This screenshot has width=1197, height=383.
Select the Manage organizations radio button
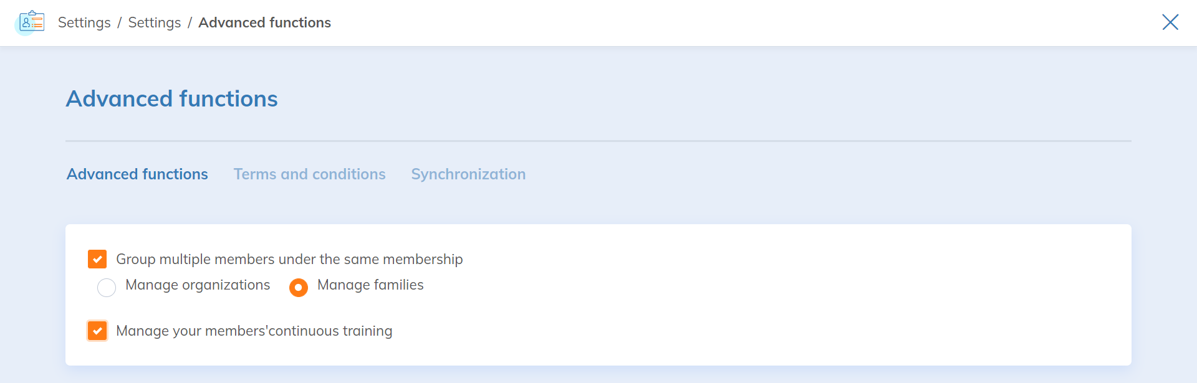(x=107, y=287)
